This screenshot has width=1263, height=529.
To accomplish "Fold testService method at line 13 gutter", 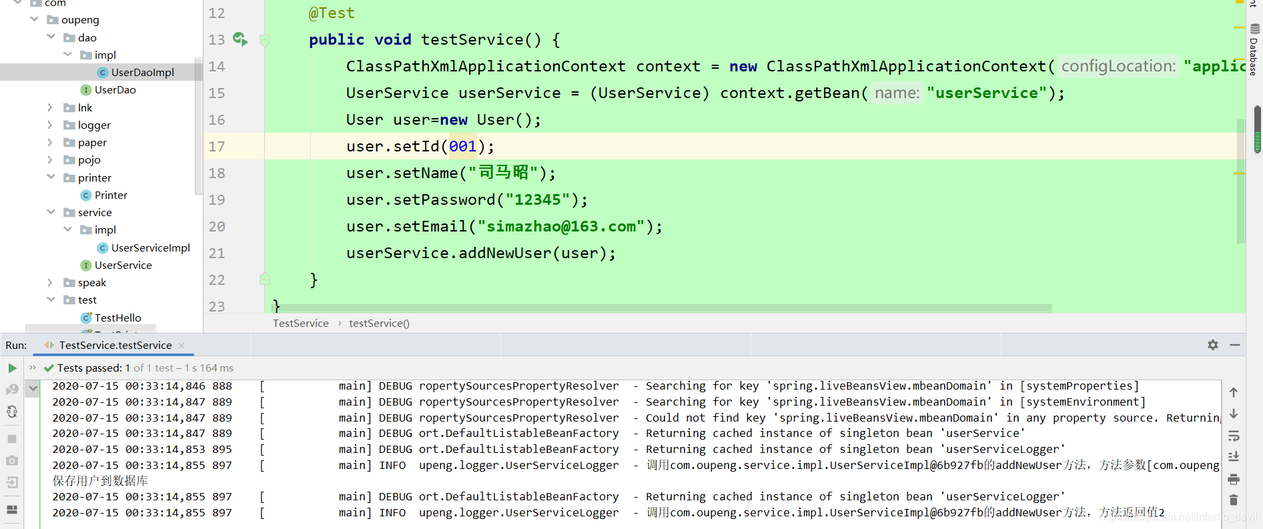I will click(x=265, y=40).
